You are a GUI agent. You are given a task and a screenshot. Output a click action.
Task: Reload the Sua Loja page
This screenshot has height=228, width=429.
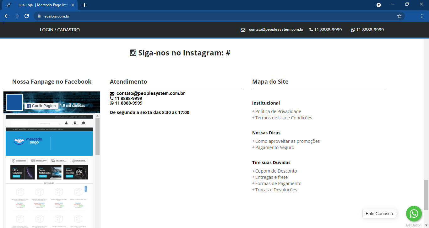[x=27, y=16]
